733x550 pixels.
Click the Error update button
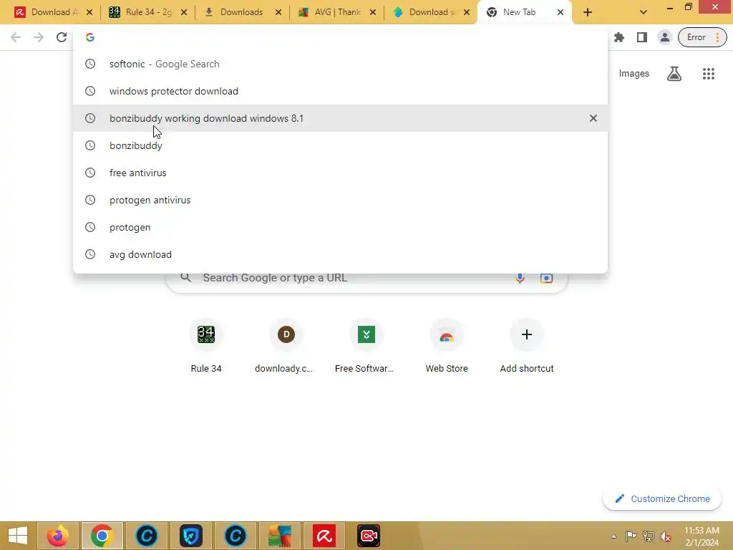[x=702, y=37]
